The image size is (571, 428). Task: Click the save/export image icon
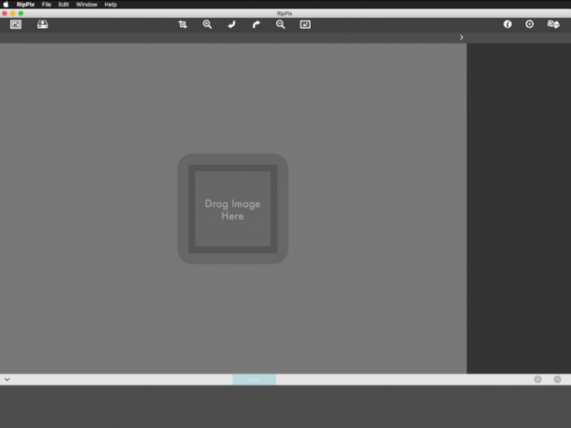[x=43, y=24]
